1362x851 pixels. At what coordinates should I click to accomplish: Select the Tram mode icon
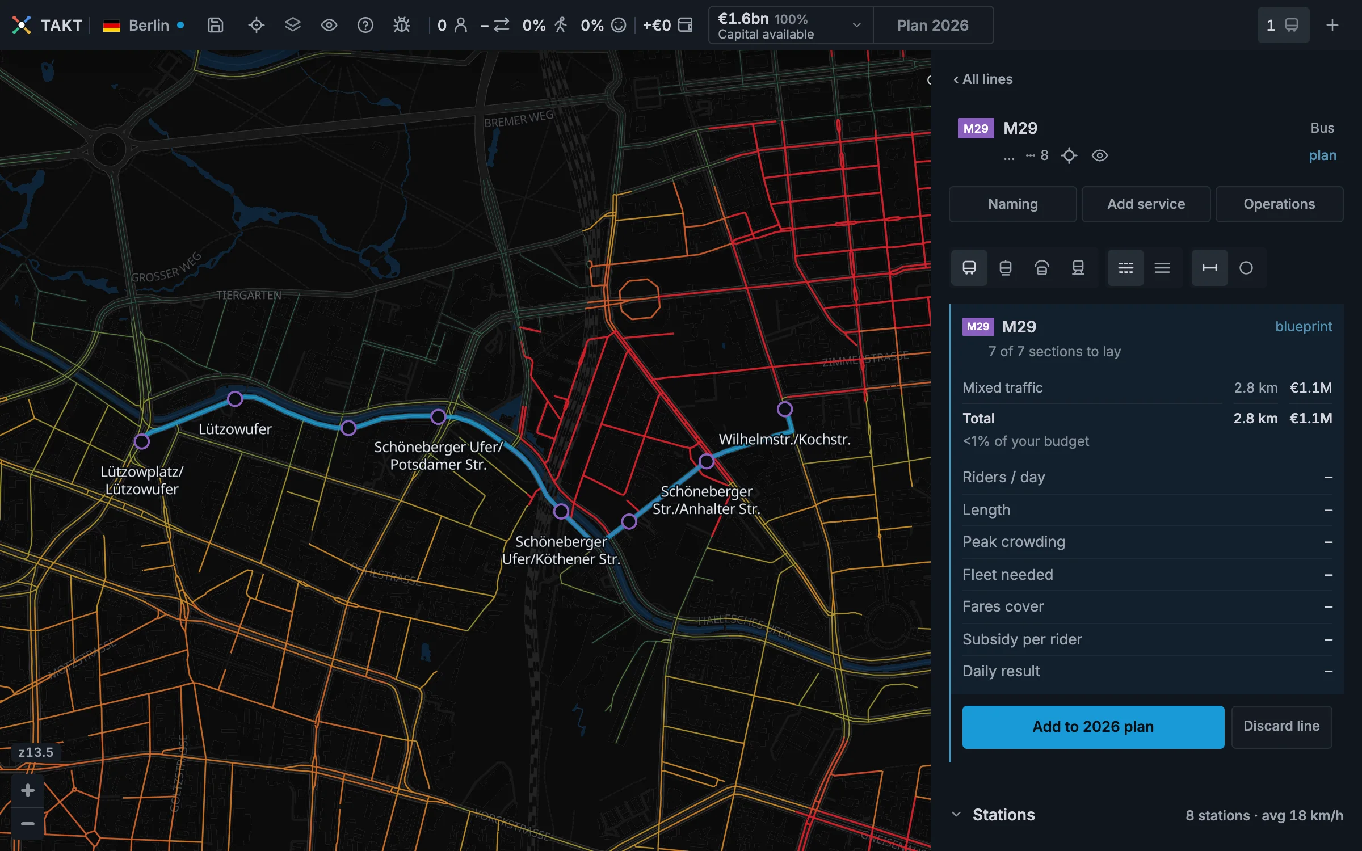click(1006, 268)
